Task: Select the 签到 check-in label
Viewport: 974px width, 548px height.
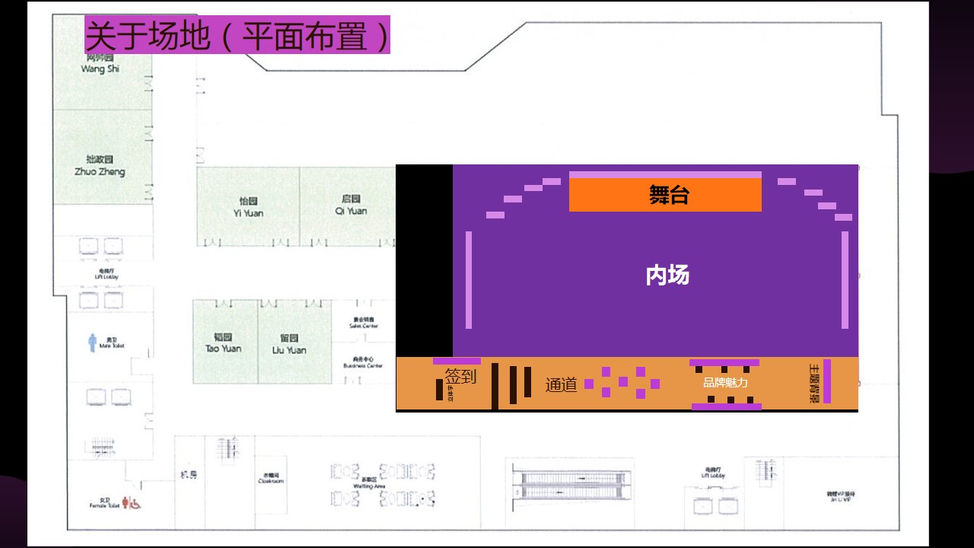Action: pyautogui.click(x=460, y=376)
